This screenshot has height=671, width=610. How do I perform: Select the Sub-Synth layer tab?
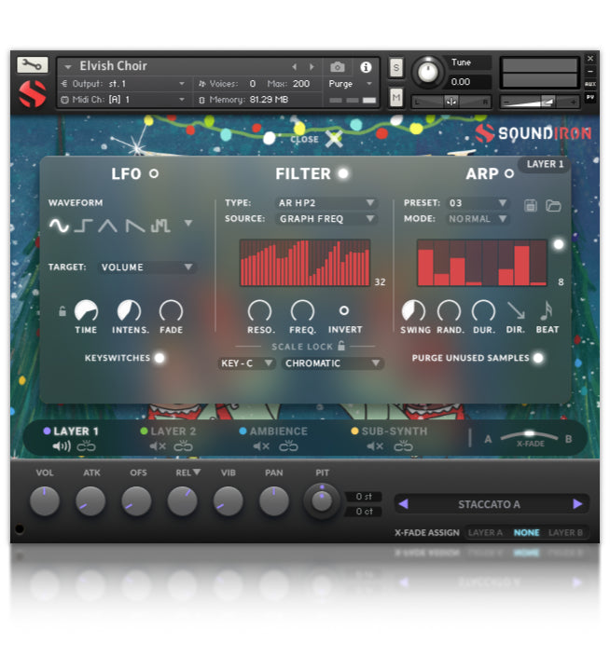394,431
